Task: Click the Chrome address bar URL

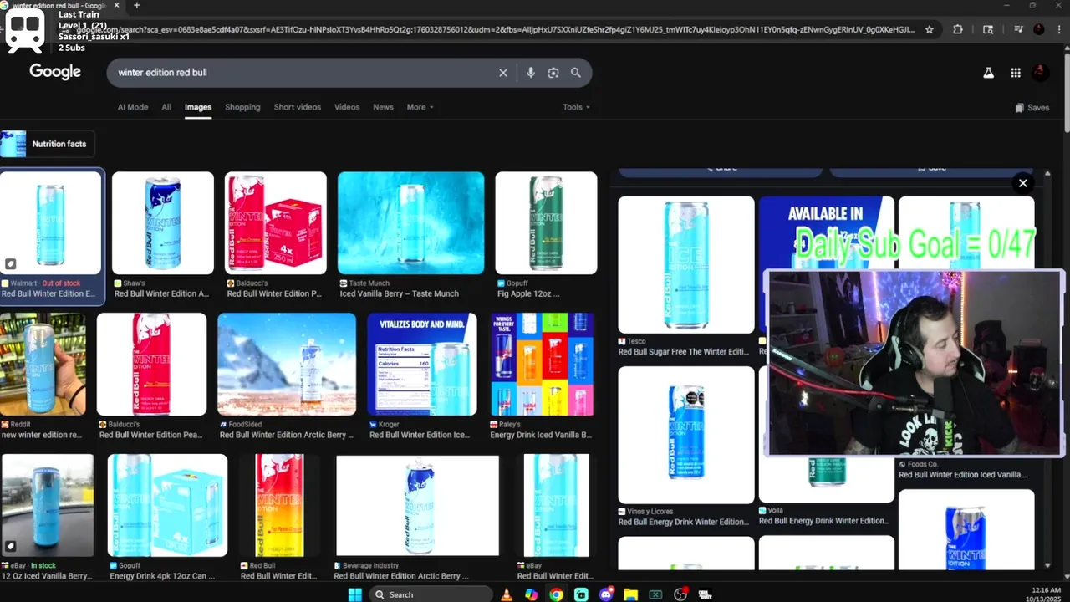Action: 493,30
